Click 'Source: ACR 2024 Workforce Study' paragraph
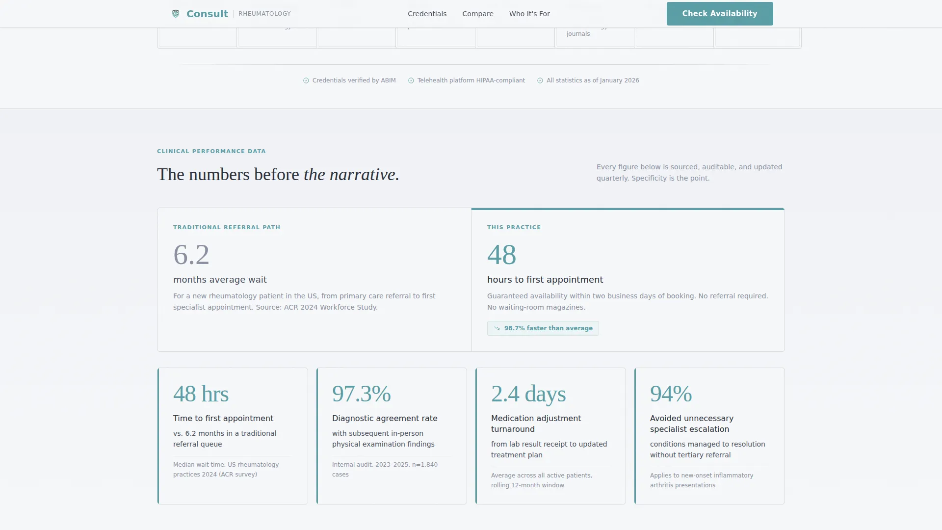The height and width of the screenshot is (530, 942). click(304, 301)
